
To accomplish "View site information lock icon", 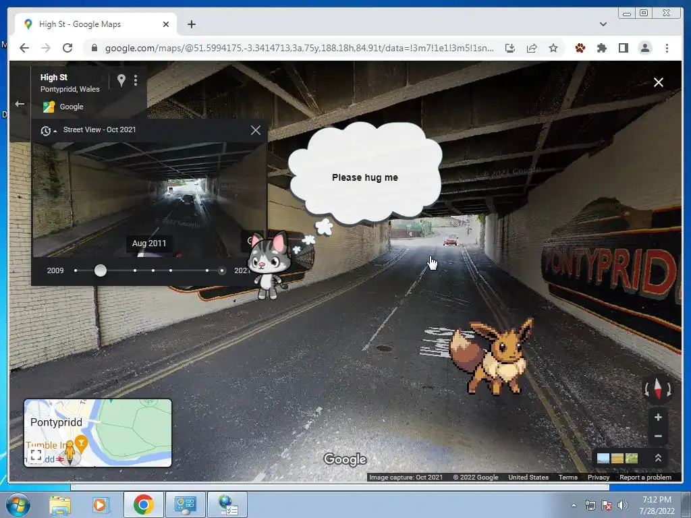I will click(x=94, y=48).
